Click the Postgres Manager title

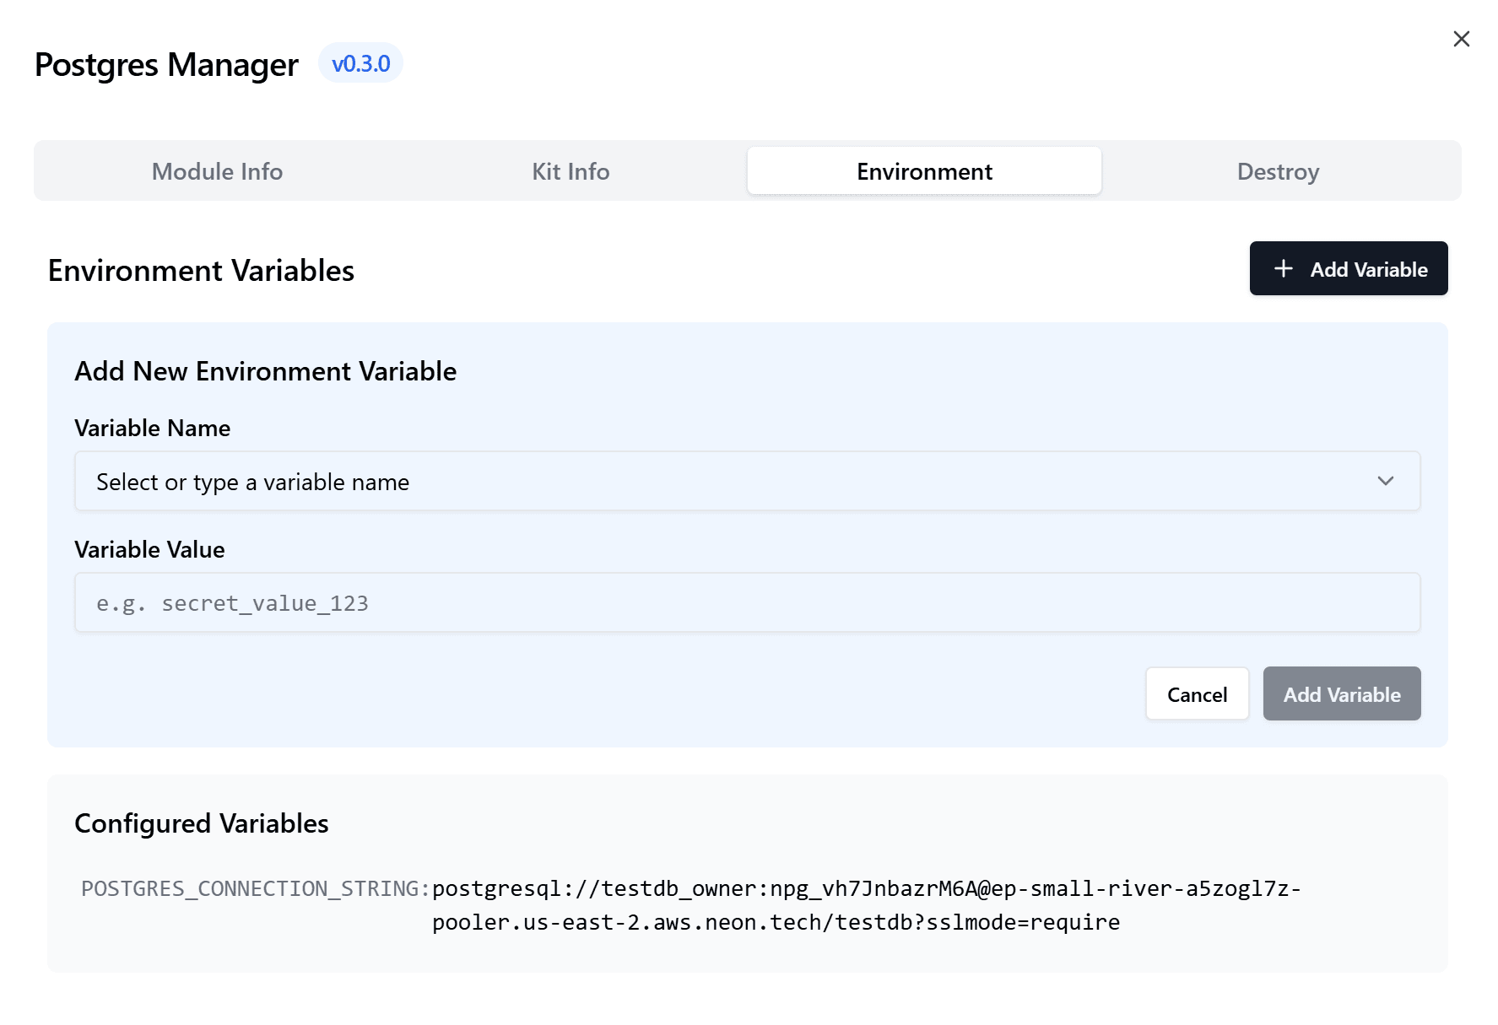(166, 65)
